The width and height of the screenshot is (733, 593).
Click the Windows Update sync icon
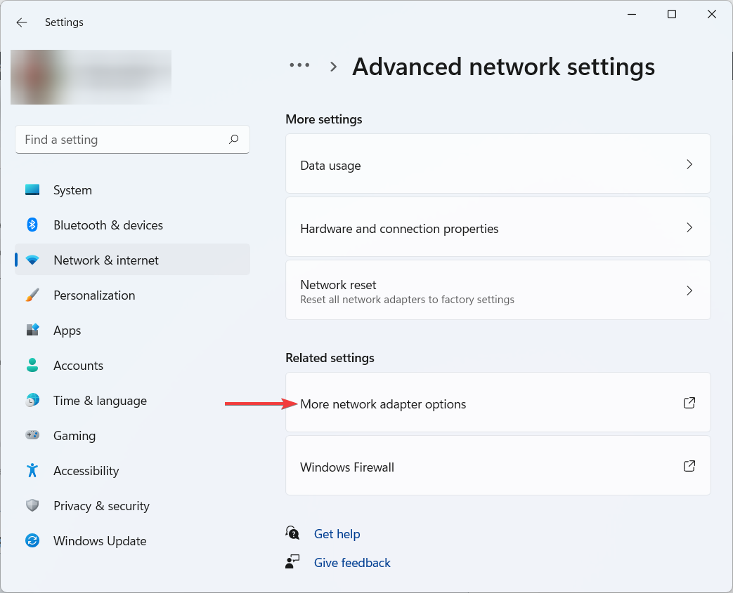32,541
